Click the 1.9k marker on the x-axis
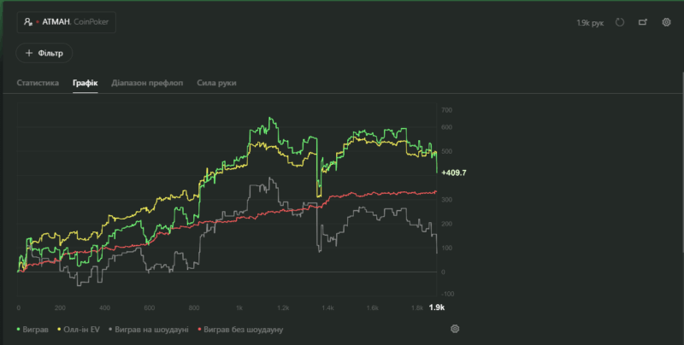Screen dimensions: 684x345 (x=436, y=307)
